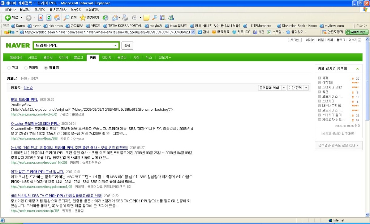Open the '볼보 드라마 PPL' result link
Viewport: 370px width, 224px height.
tap(24, 100)
